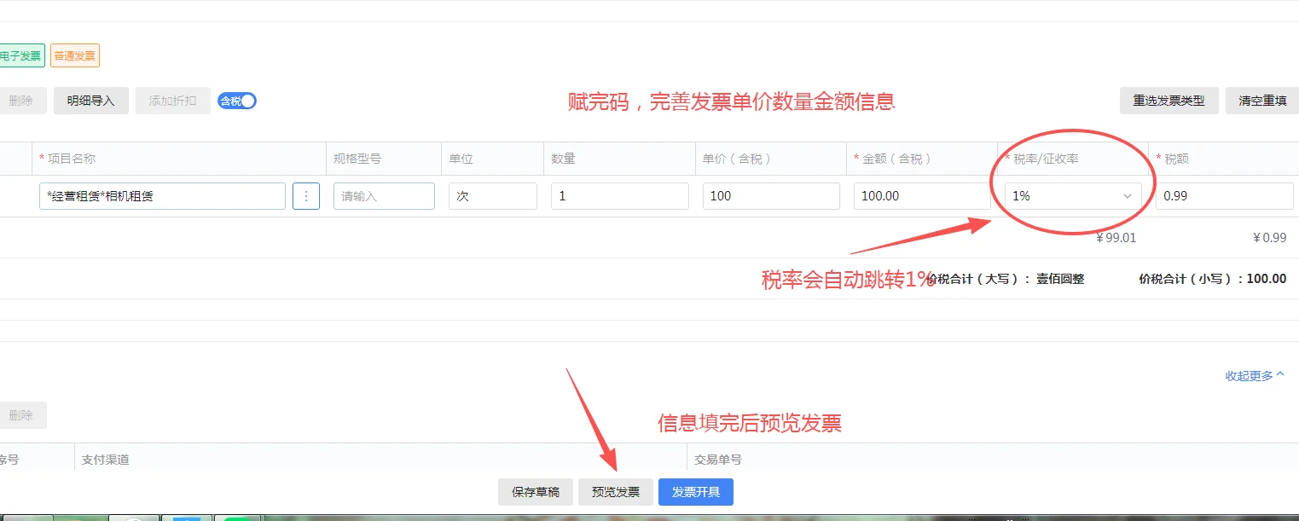Click the 单价 unit price field showing 100
The height and width of the screenshot is (521, 1299).
(x=770, y=196)
